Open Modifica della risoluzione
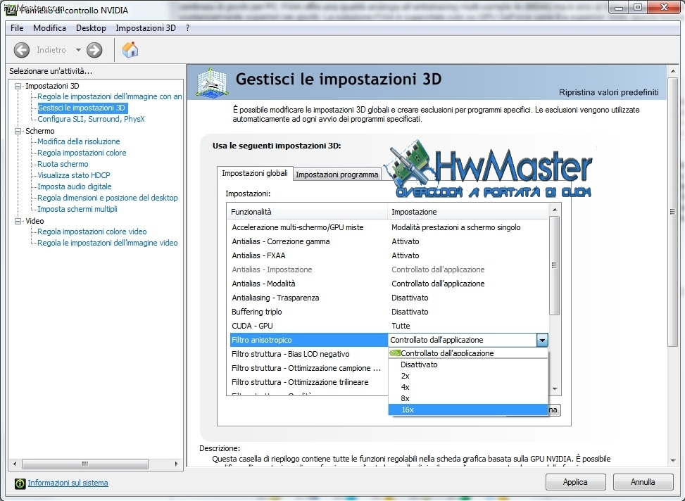Viewport: 685px width, 501px height. coord(79,141)
